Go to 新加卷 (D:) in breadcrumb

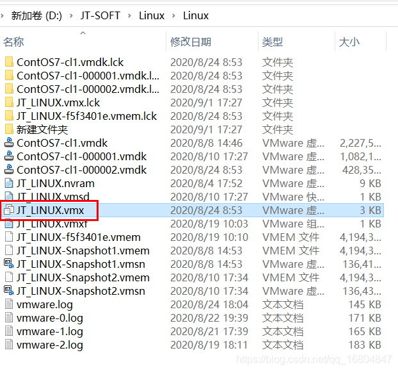click(x=36, y=16)
